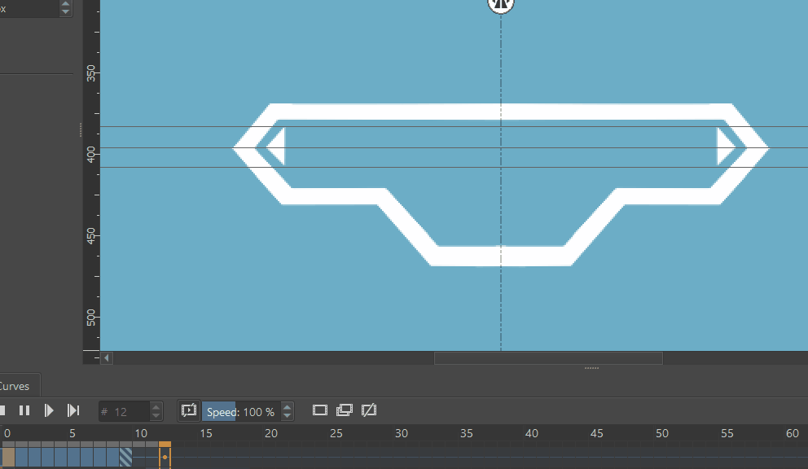Viewport: 808px width, 469px height.
Task: Select the hatched frame at the end of the blue range
Action: tap(127, 456)
